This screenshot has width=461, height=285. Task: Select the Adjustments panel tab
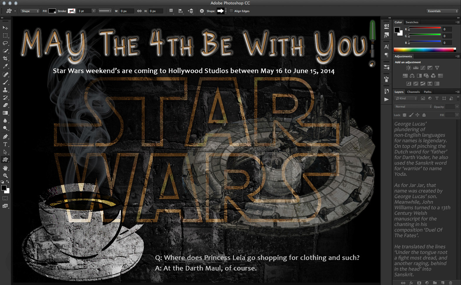(403, 56)
